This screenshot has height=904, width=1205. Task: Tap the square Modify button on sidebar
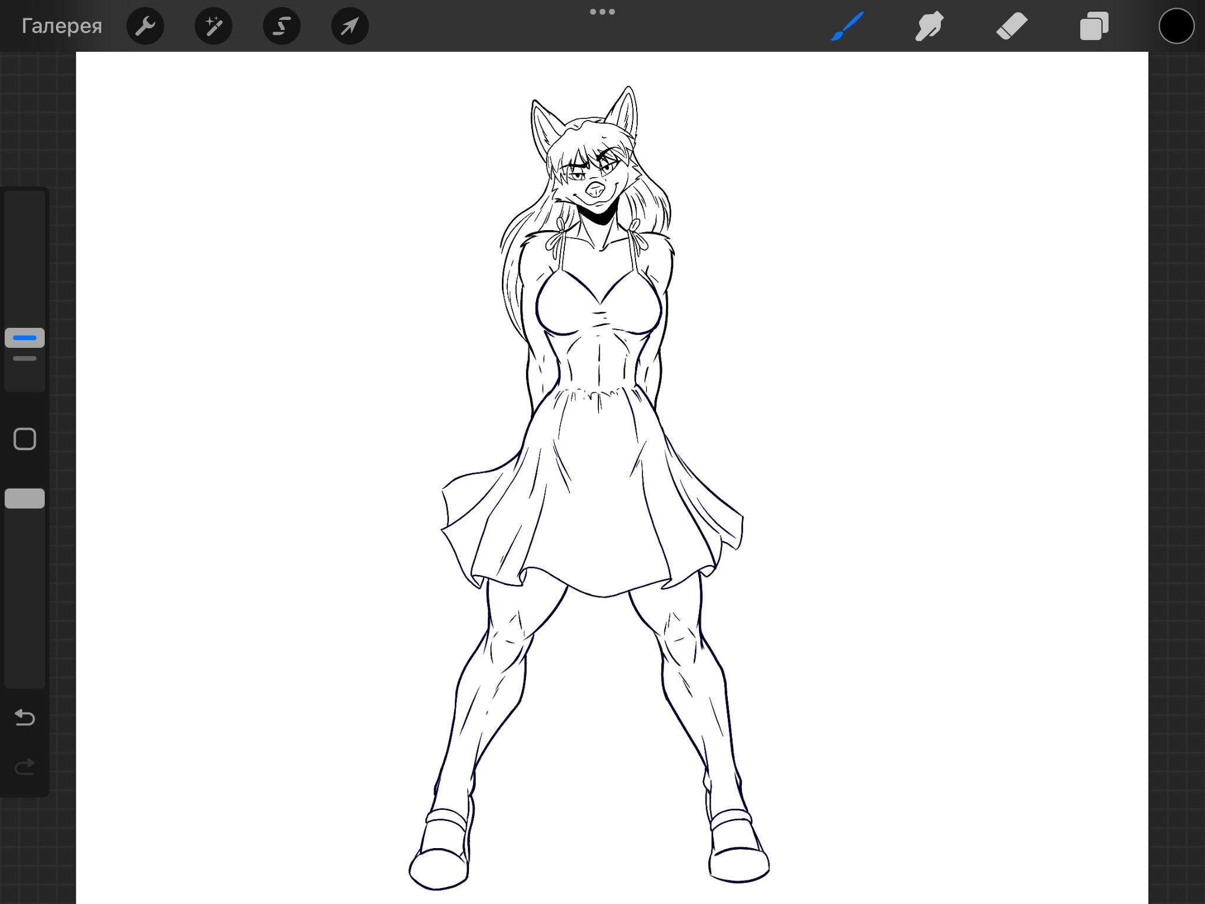[x=25, y=439]
